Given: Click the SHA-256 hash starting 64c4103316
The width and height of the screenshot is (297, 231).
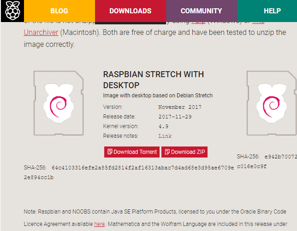Looking at the screenshot, I should click(129, 173).
